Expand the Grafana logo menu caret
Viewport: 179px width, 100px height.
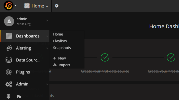point(16,6)
